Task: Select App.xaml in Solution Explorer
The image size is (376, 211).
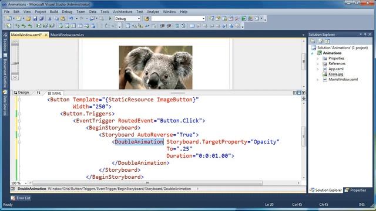Action: pyautogui.click(x=335, y=69)
